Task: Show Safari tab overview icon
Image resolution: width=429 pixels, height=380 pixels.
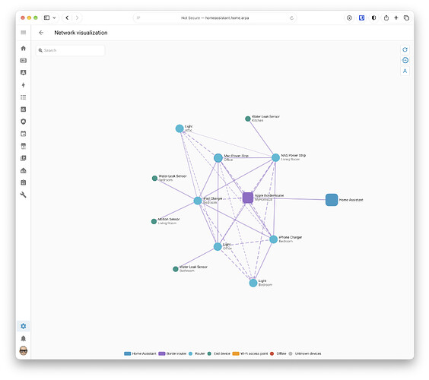Action: click(406, 18)
